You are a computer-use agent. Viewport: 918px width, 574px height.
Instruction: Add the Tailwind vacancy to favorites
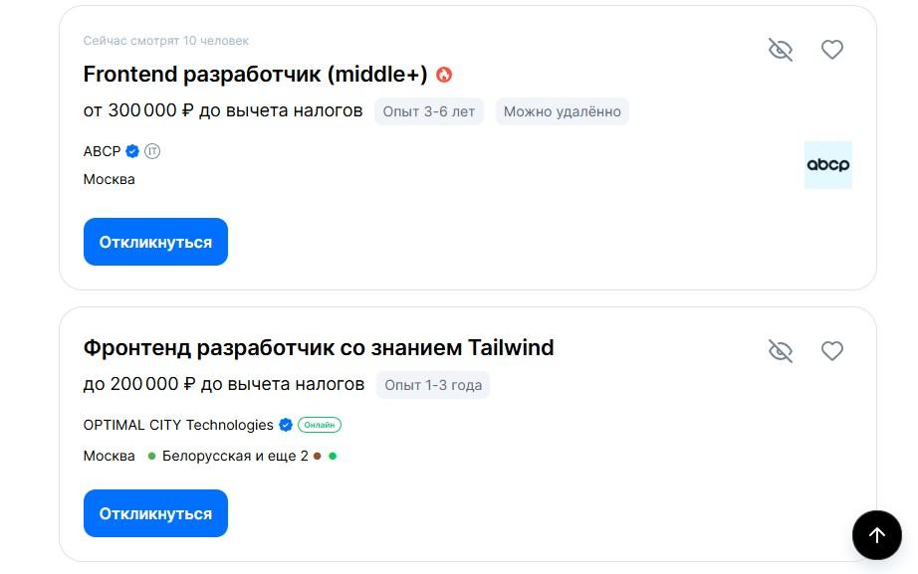(x=832, y=350)
